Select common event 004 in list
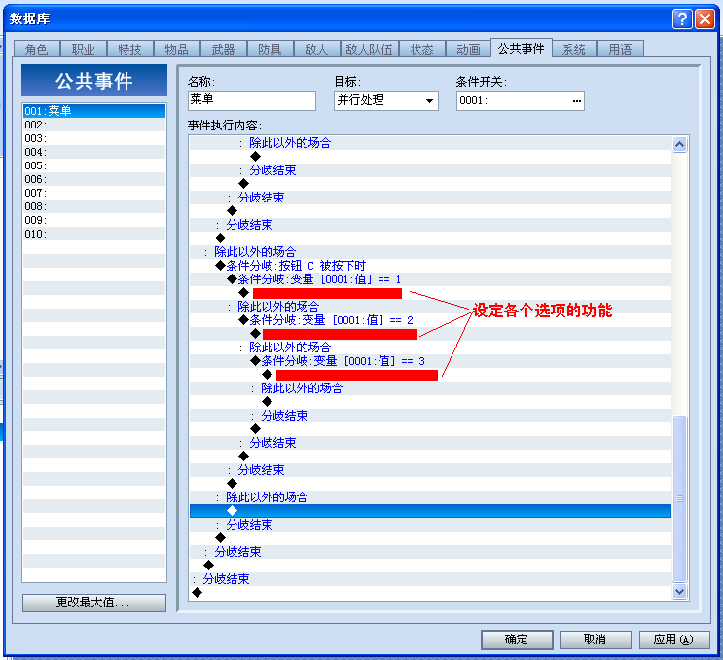 pyautogui.click(x=94, y=152)
